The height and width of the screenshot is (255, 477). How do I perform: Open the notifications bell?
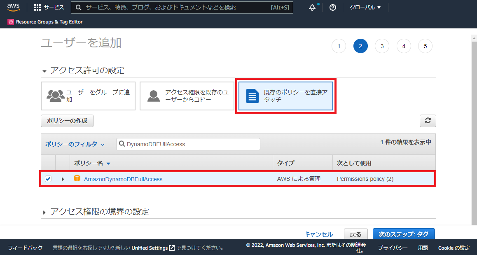[312, 7]
